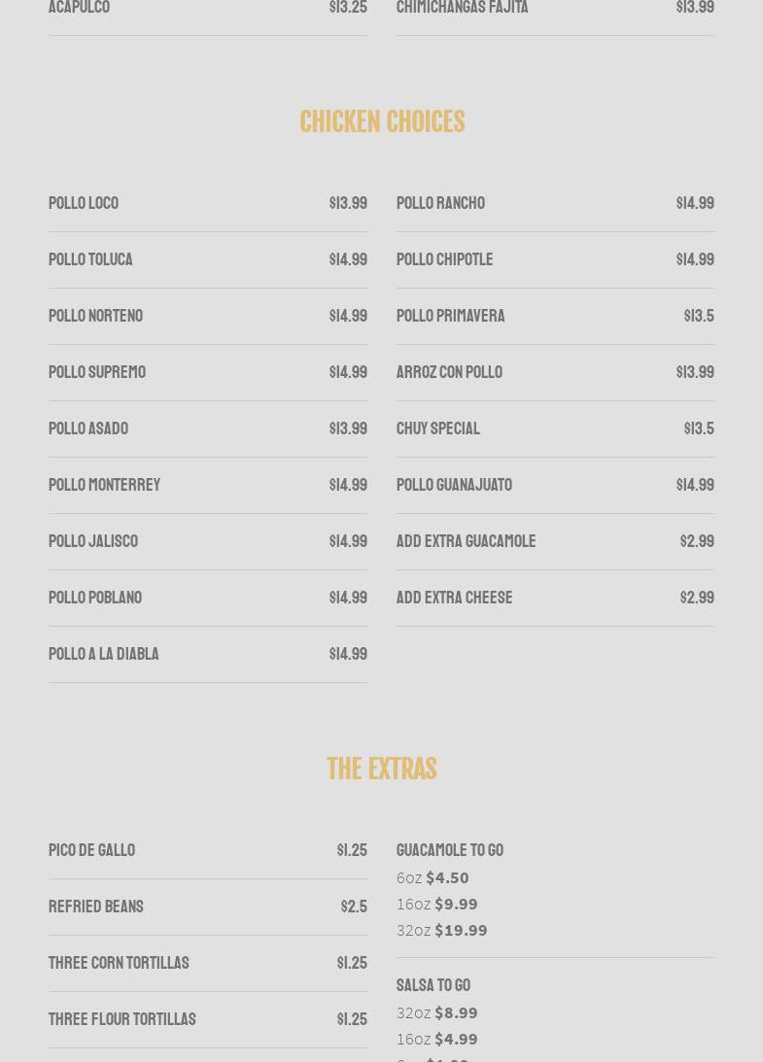Select the Chuy Special dish
Viewport: 763px width, 1062px height.
point(438,428)
